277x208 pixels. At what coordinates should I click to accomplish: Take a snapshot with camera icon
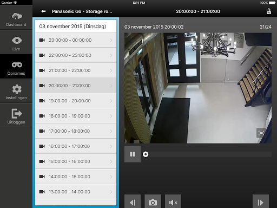point(153,202)
